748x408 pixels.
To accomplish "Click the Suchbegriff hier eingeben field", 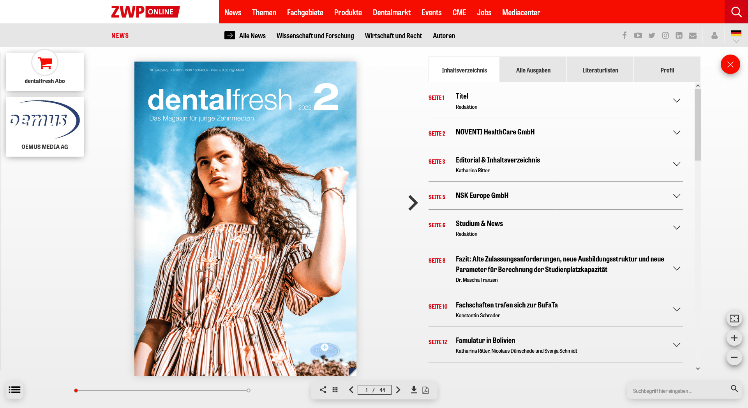I will (678, 391).
